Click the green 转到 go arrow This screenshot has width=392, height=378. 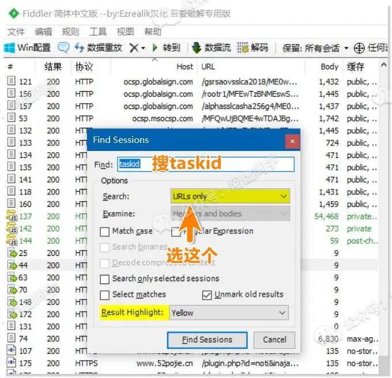(155, 47)
